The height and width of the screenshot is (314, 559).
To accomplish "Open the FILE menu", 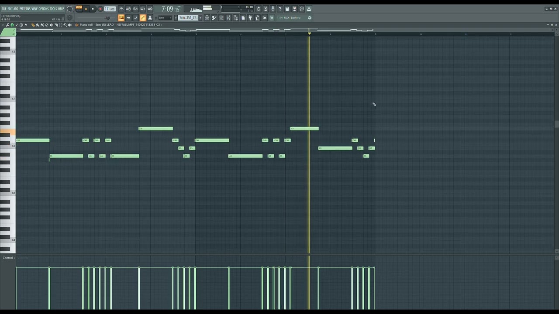I will coord(4,9).
